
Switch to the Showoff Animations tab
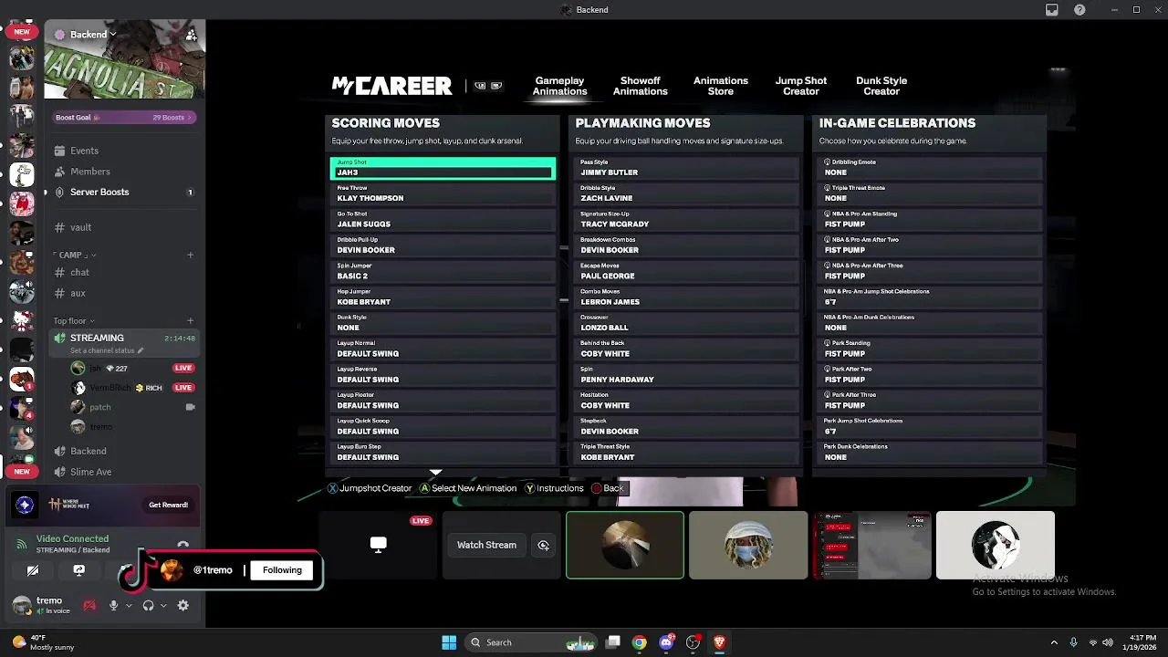(641, 86)
